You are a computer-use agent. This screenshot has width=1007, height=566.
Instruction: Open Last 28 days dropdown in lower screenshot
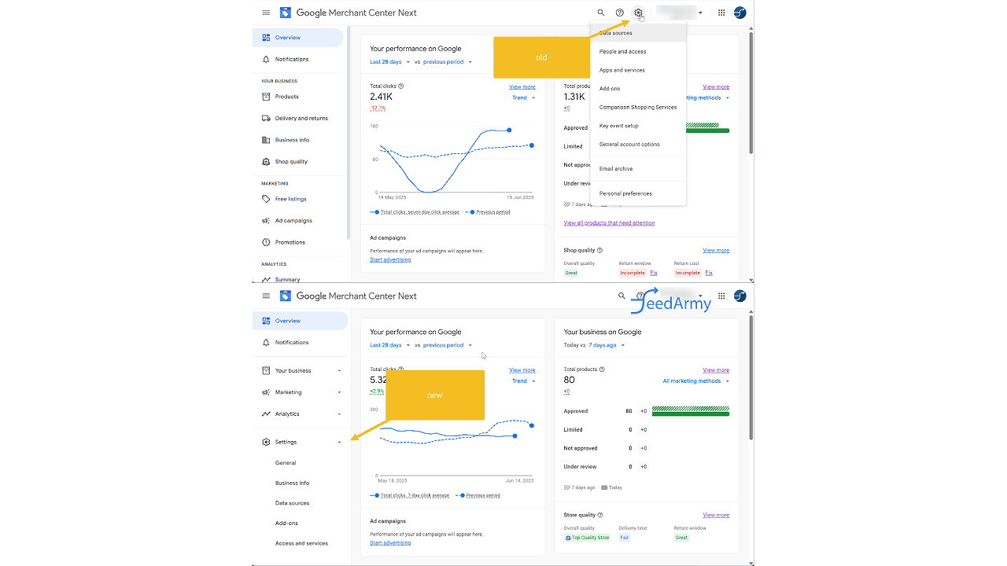(x=390, y=345)
